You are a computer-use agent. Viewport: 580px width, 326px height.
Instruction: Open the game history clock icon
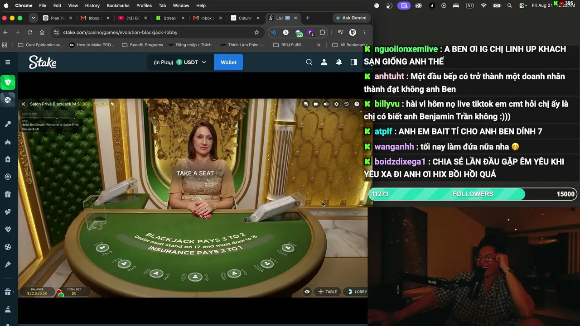click(x=347, y=104)
